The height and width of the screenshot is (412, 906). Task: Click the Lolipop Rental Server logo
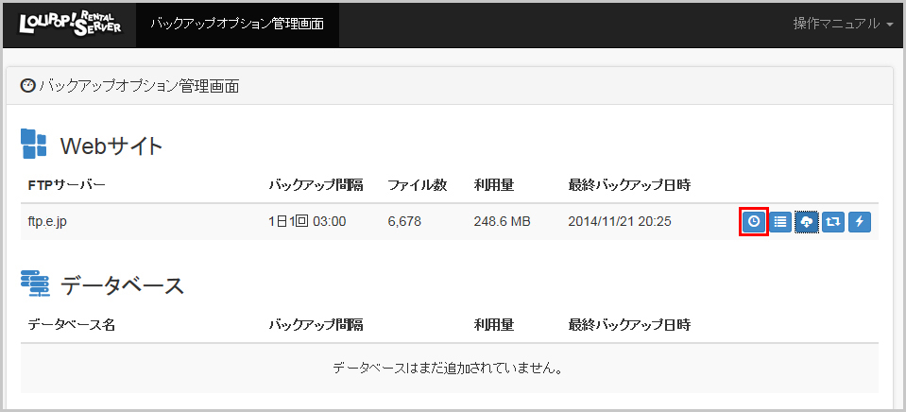point(70,23)
